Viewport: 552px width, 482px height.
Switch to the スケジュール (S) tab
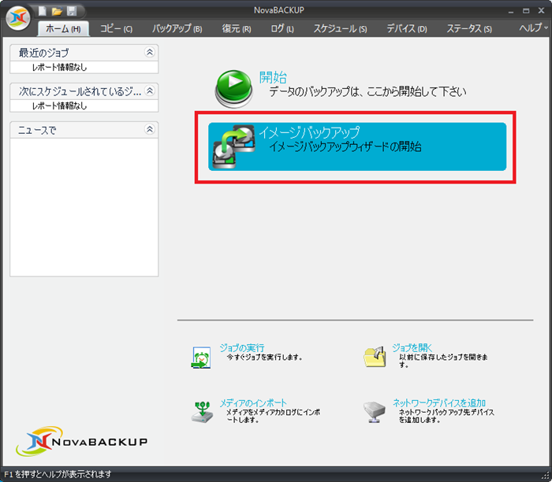(340, 28)
